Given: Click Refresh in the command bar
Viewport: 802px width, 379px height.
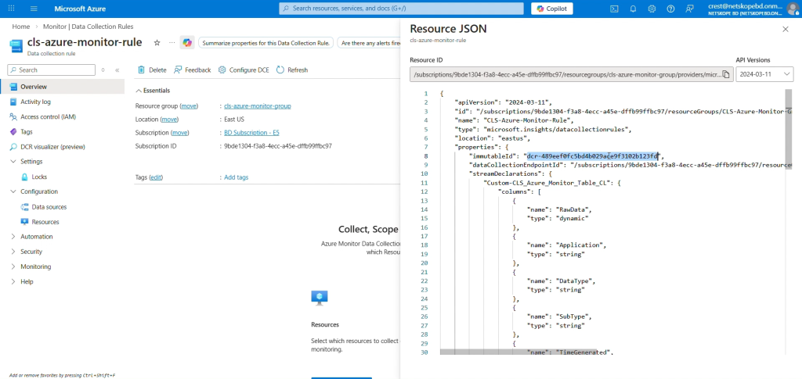Looking at the screenshot, I should click(292, 70).
